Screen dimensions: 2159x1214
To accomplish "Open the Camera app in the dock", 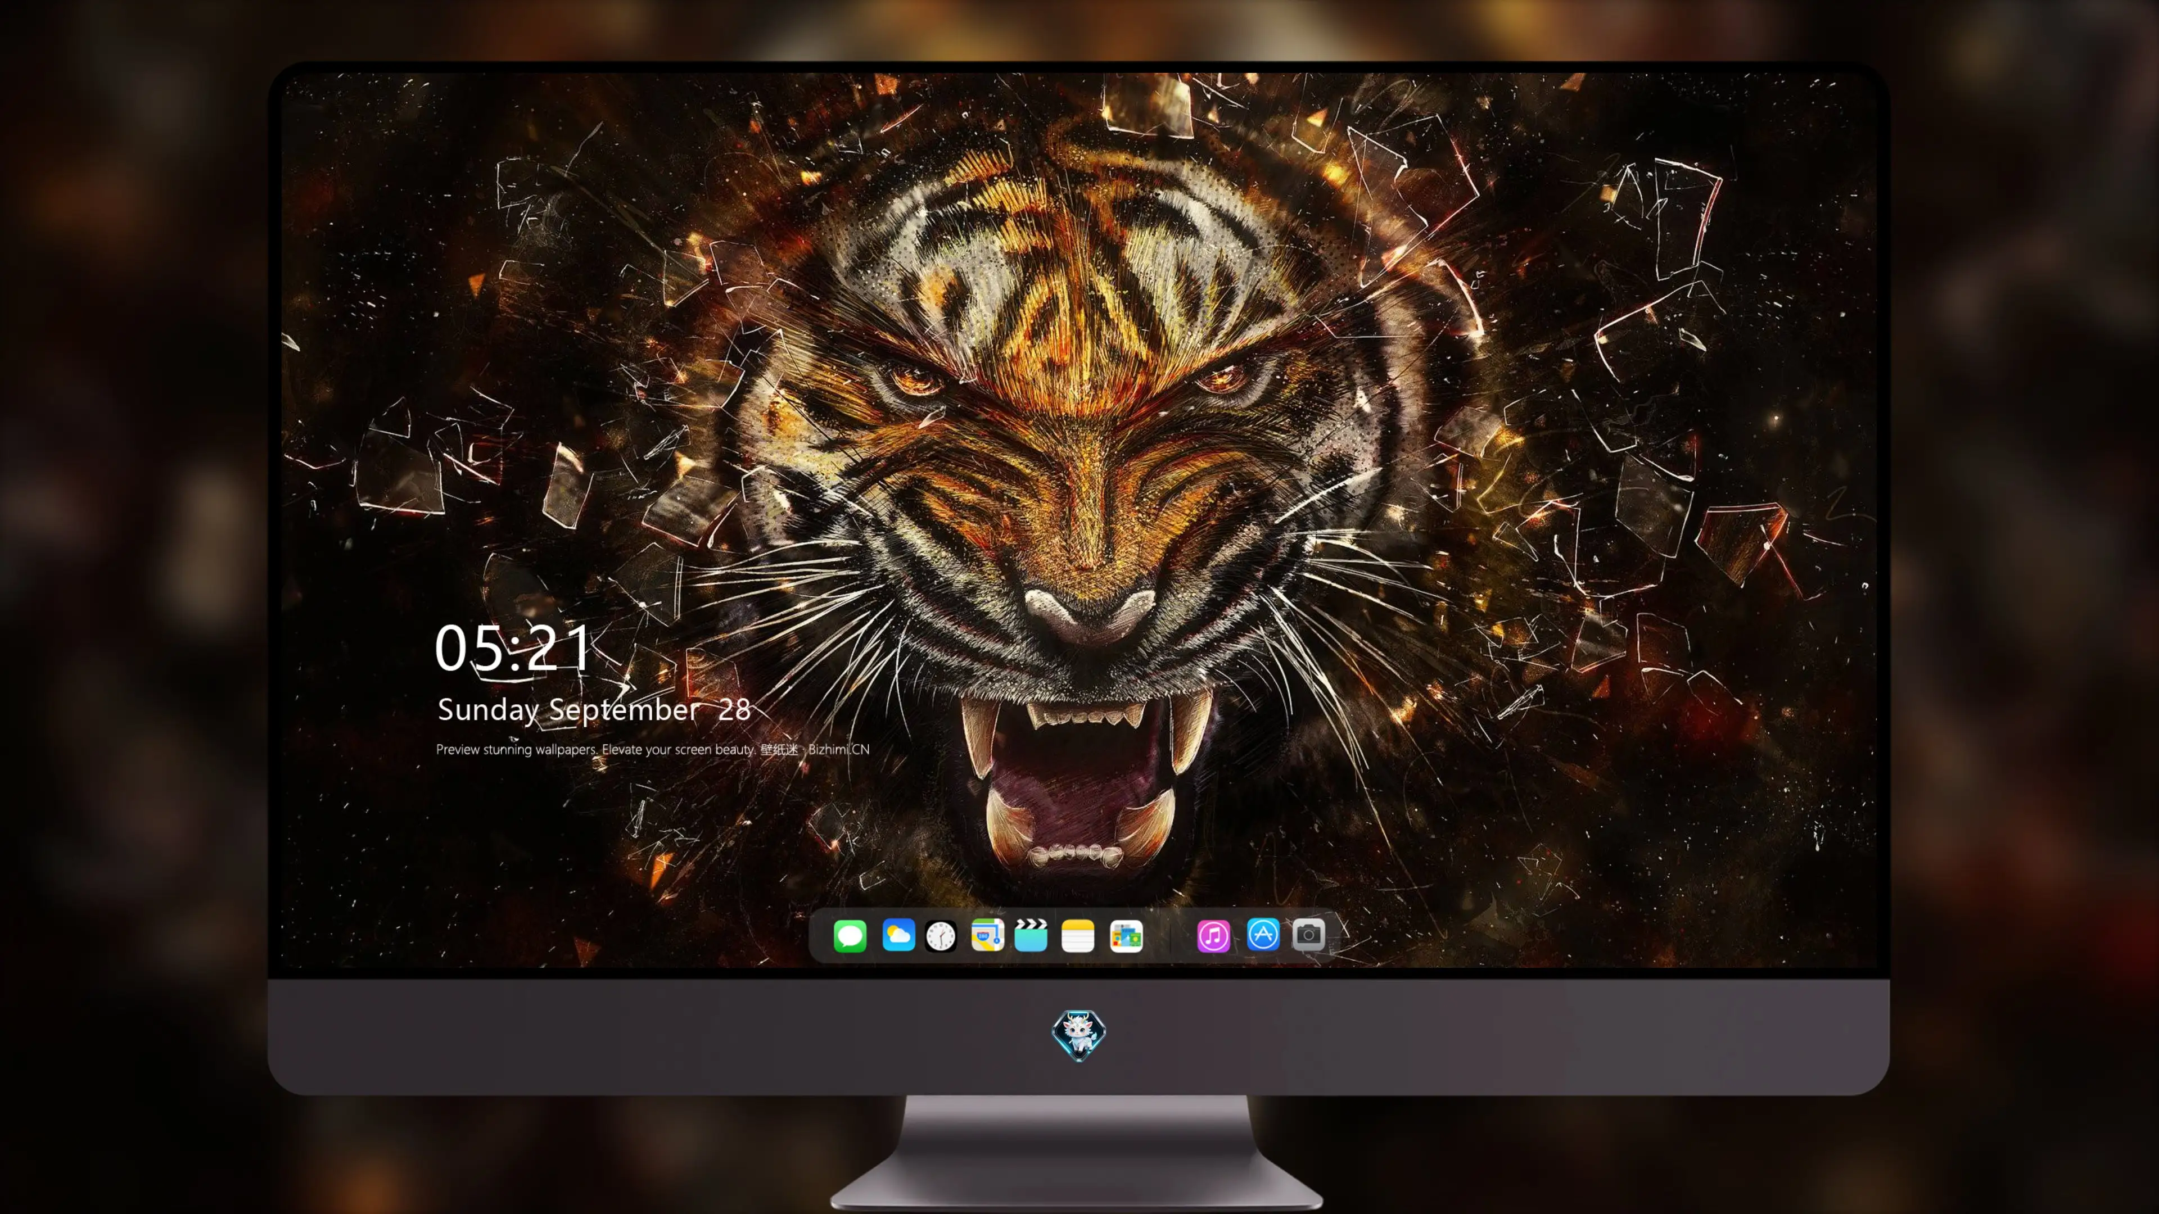I will [x=1308, y=934].
